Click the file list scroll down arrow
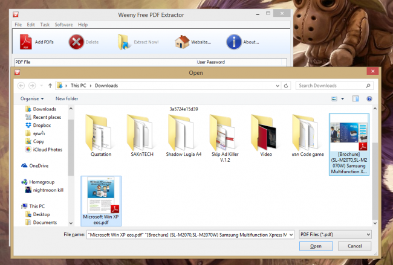The width and height of the screenshot is (393, 265). (x=375, y=223)
